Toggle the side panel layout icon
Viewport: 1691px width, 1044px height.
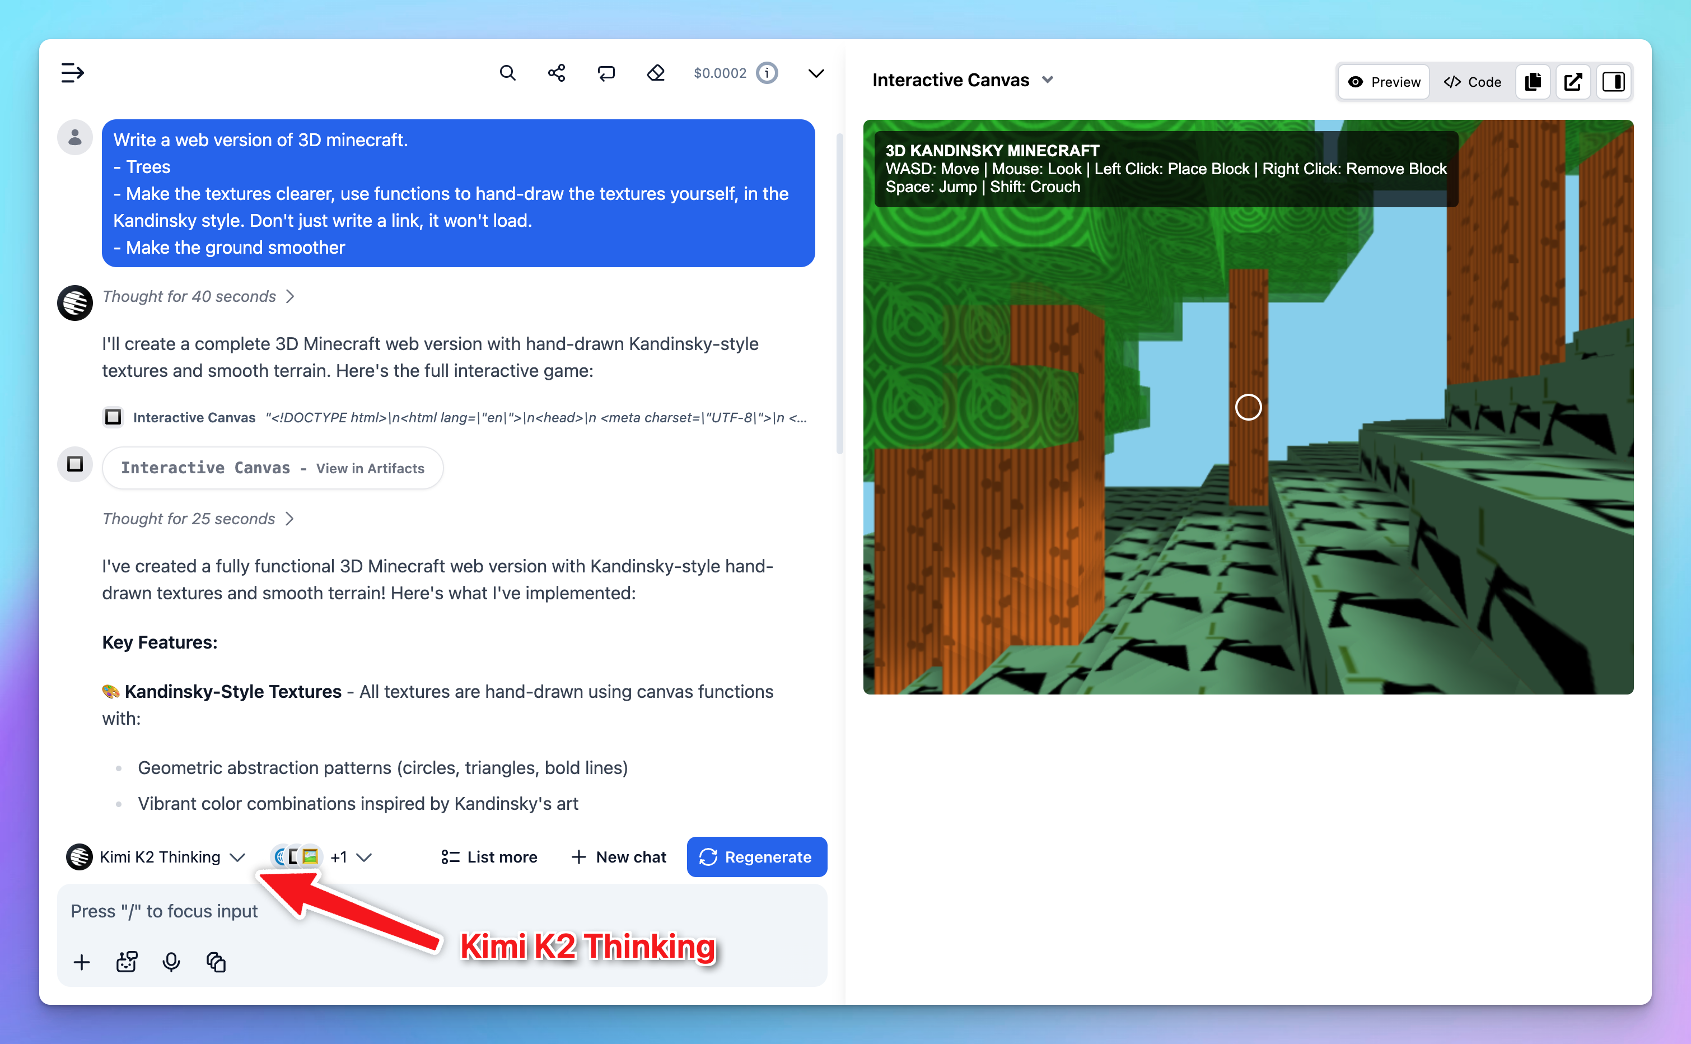(x=1613, y=81)
